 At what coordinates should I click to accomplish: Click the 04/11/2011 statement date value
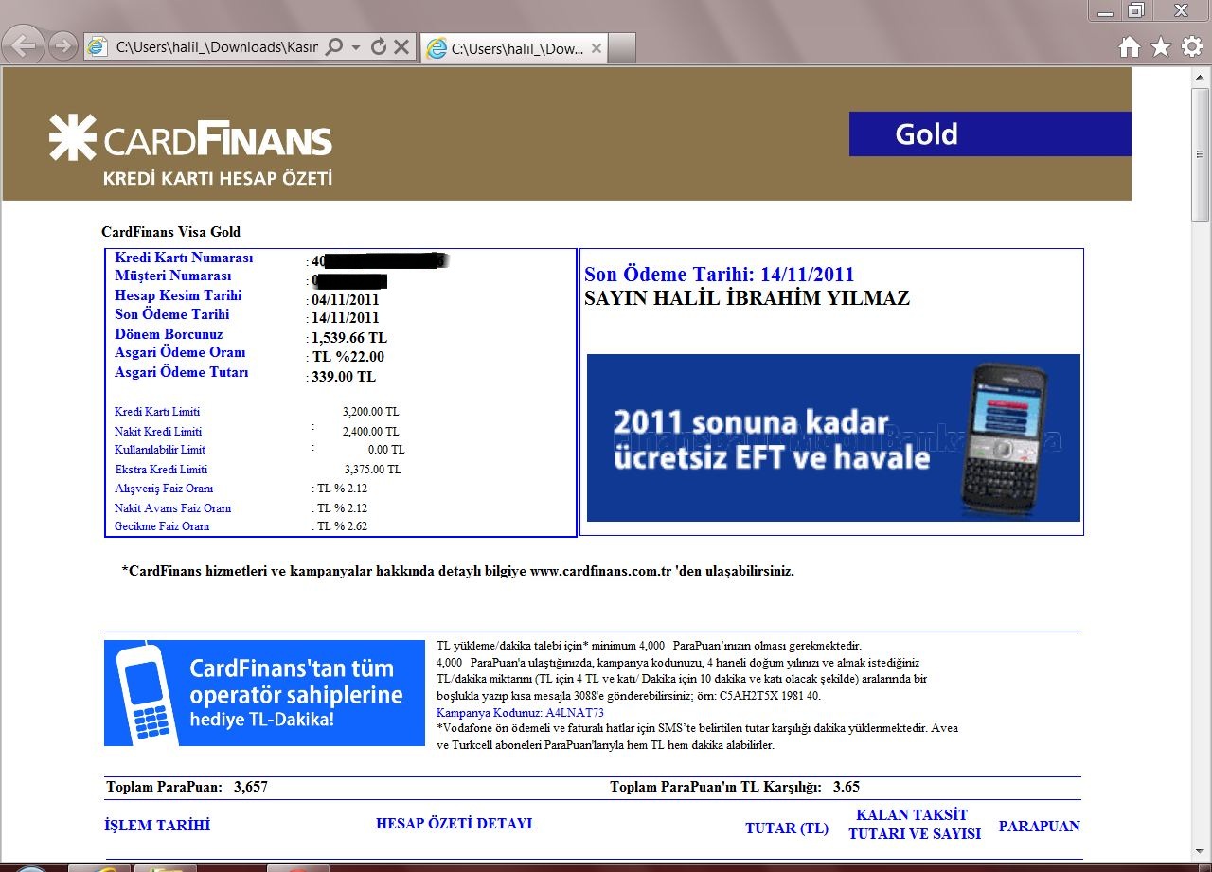click(x=345, y=300)
